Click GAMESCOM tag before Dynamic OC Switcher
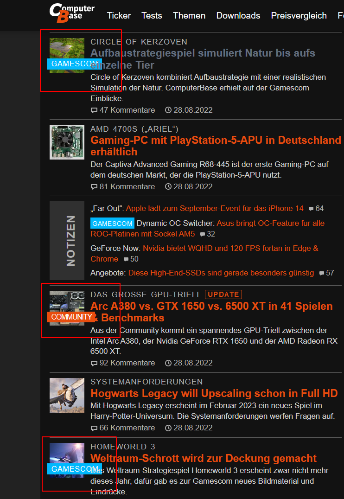Screen dimensions: 344x499 112,223
